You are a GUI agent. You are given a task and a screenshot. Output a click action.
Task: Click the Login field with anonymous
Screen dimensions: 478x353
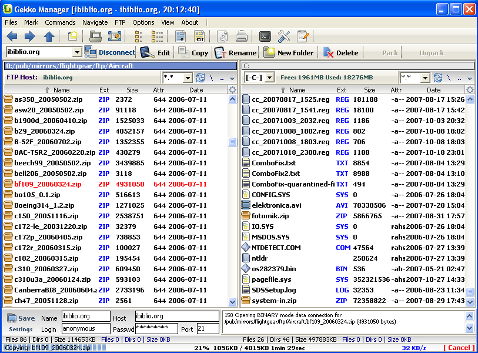(86, 329)
